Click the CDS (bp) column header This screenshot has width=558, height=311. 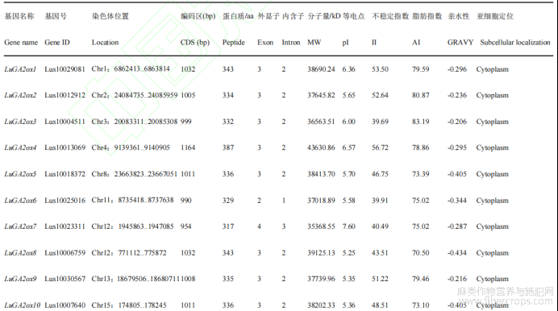click(x=194, y=42)
